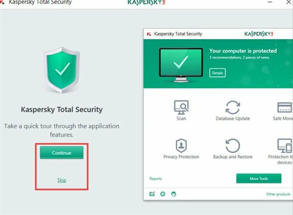Click the news envelope icon in footer
Screen dimensions: 293x215
(x=152, y=194)
